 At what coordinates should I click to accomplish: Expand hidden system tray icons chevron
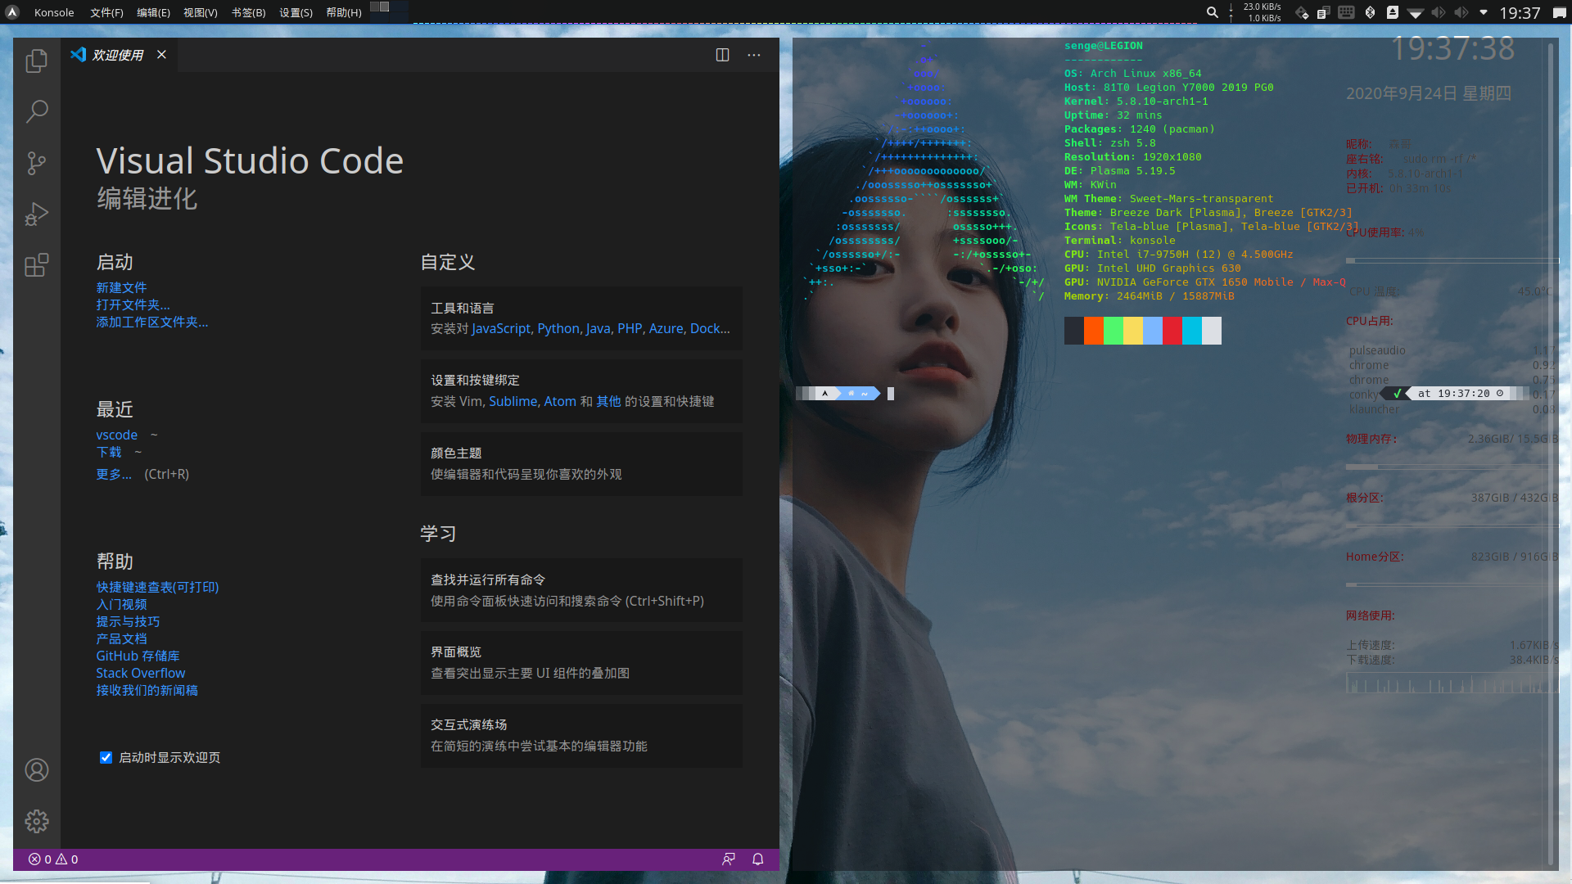pyautogui.click(x=1483, y=12)
